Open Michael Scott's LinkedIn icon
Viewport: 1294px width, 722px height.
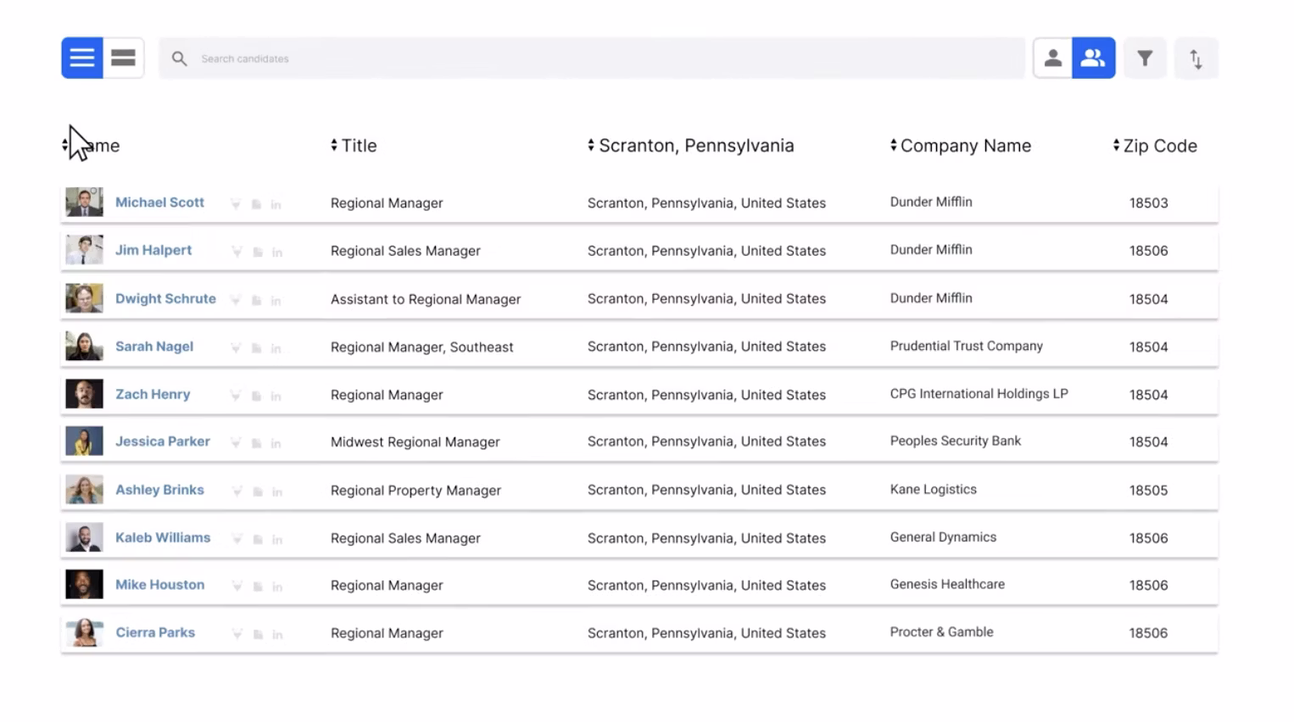(276, 205)
